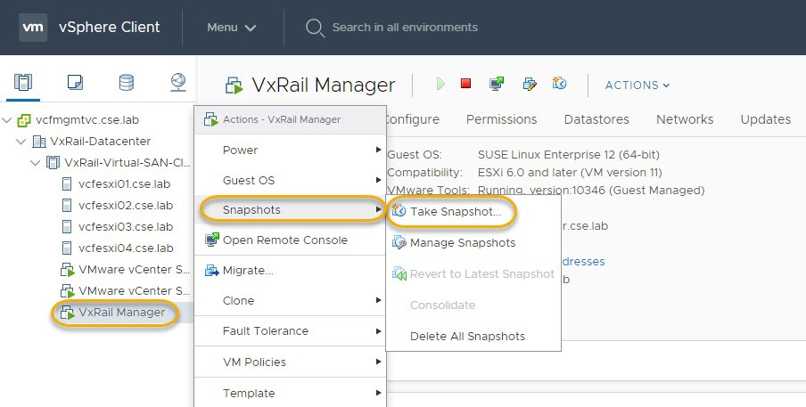Open the ACTIONS dropdown
The width and height of the screenshot is (806, 407).
pyautogui.click(x=637, y=85)
